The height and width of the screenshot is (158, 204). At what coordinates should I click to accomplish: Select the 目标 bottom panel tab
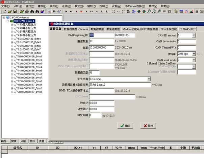point(32,141)
